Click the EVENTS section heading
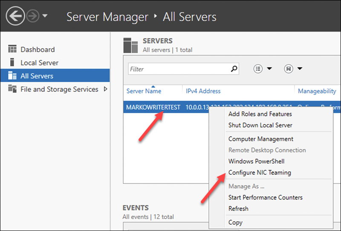The width and height of the screenshot is (341, 231). click(136, 208)
